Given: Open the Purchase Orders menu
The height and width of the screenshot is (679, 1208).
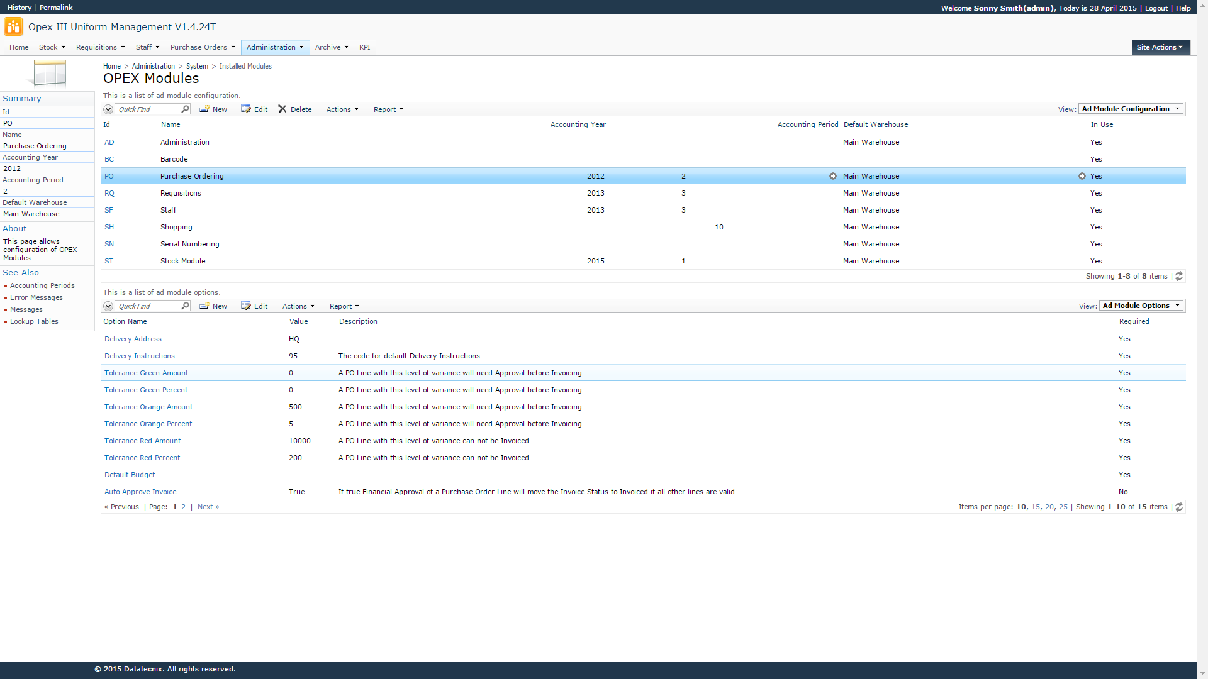Looking at the screenshot, I should (x=202, y=48).
